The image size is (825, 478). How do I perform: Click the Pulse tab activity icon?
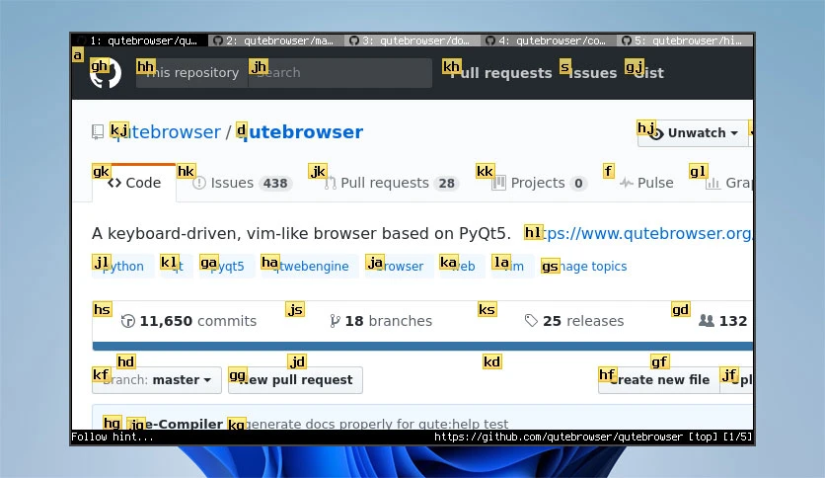point(626,183)
